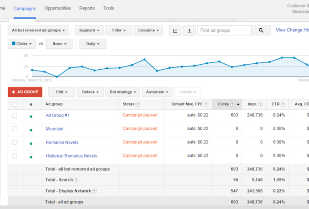This screenshot has height=209, width=309.
Task: Click the download report icon button
Action: click(189, 31)
